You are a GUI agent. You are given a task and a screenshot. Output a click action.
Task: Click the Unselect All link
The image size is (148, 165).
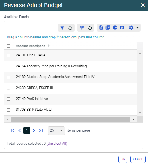point(57,144)
